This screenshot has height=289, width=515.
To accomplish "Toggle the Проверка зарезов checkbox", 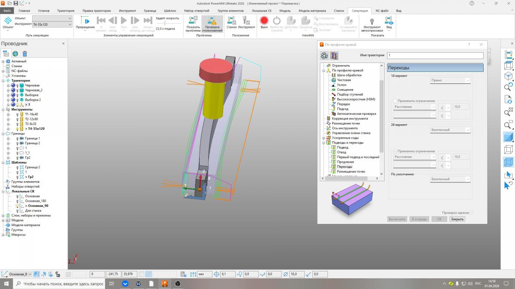I will coord(471,213).
